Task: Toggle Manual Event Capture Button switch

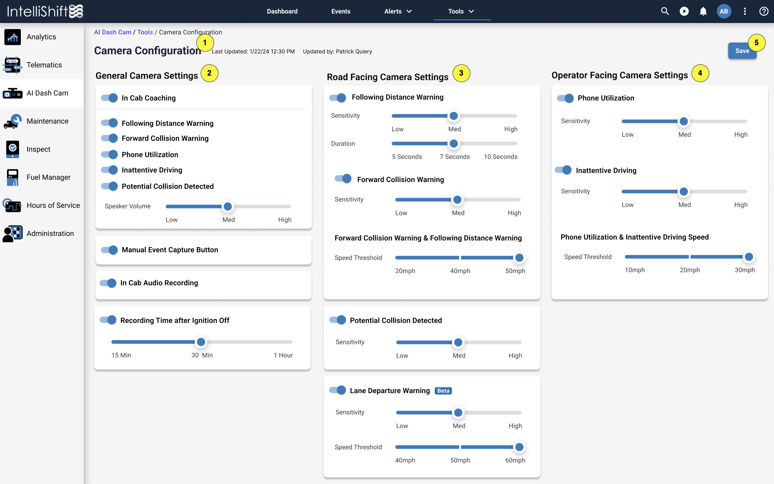Action: (x=109, y=250)
